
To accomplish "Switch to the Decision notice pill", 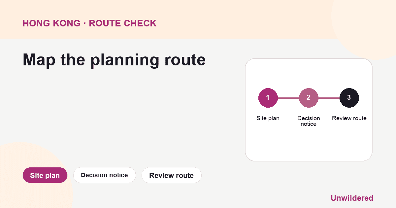I will pyautogui.click(x=104, y=175).
